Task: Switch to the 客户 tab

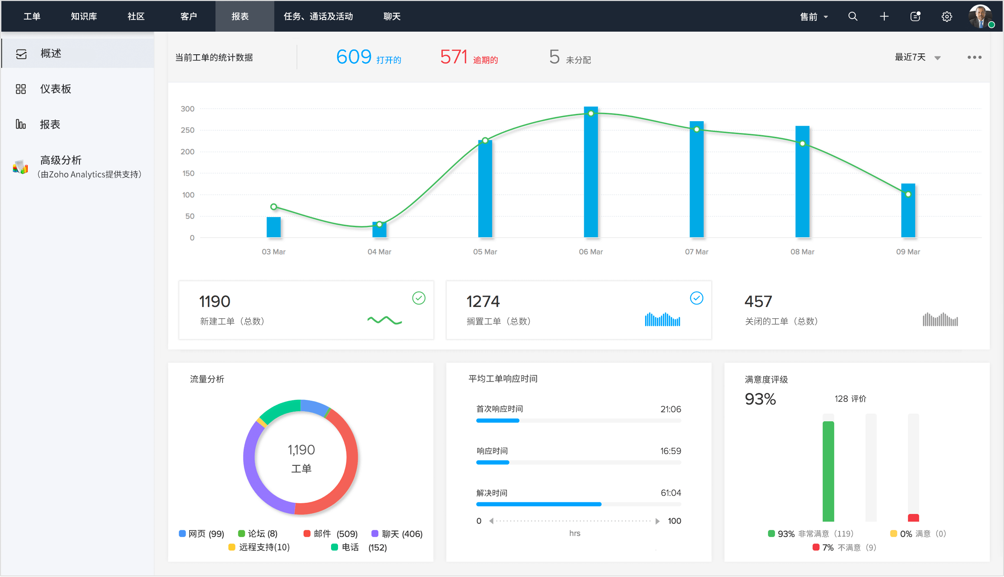Action: point(187,16)
